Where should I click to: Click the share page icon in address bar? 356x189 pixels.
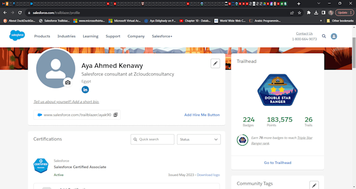[292, 13]
